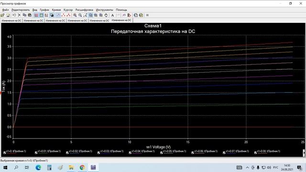Open Chrome from the taskbar
Image resolution: width=306 pixels, height=172 pixels.
tap(82, 168)
